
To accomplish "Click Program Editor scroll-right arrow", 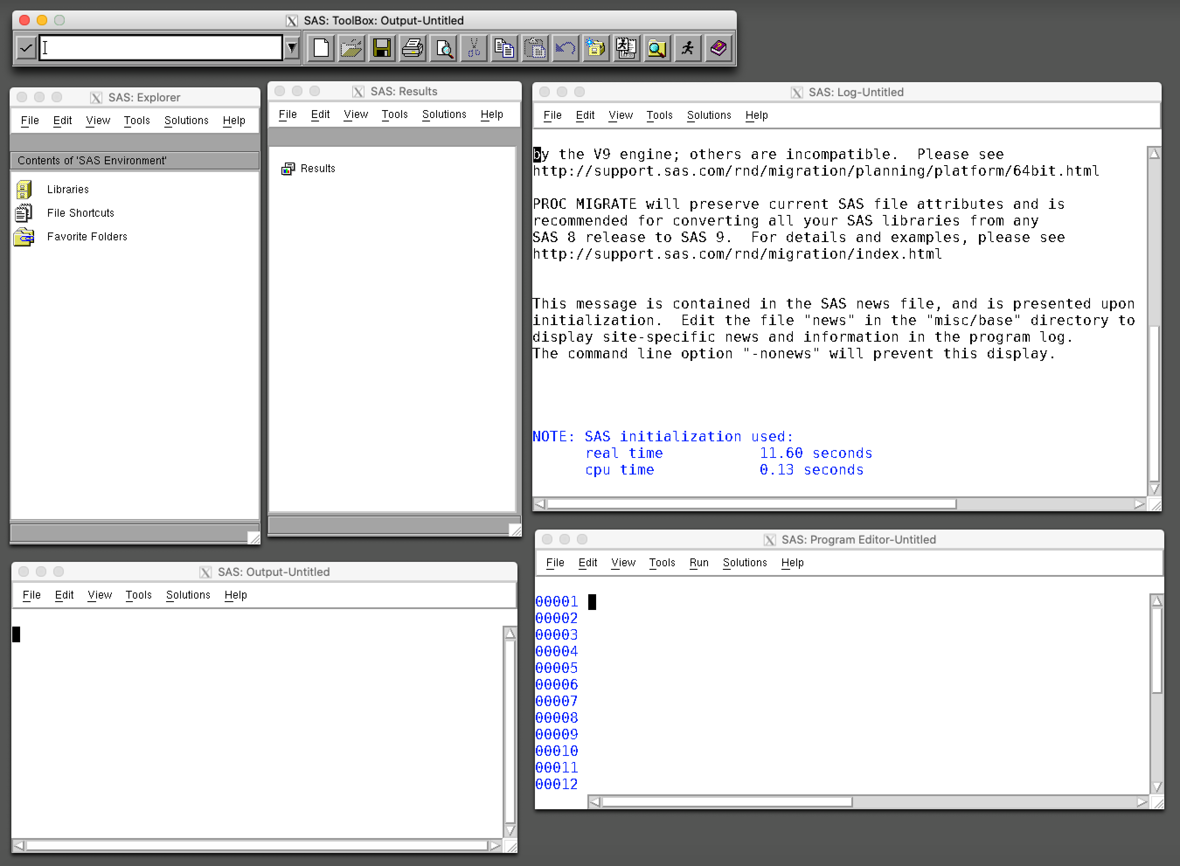I will 1142,802.
